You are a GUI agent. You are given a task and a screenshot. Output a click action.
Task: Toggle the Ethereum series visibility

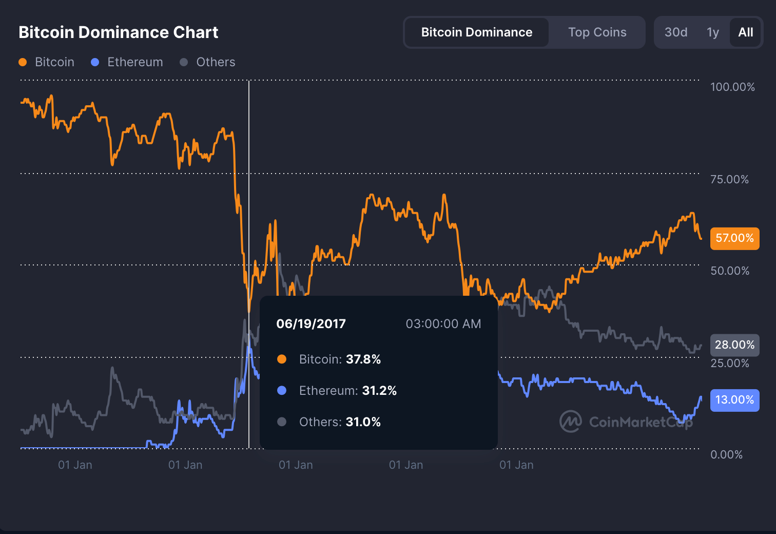pyautogui.click(x=127, y=62)
